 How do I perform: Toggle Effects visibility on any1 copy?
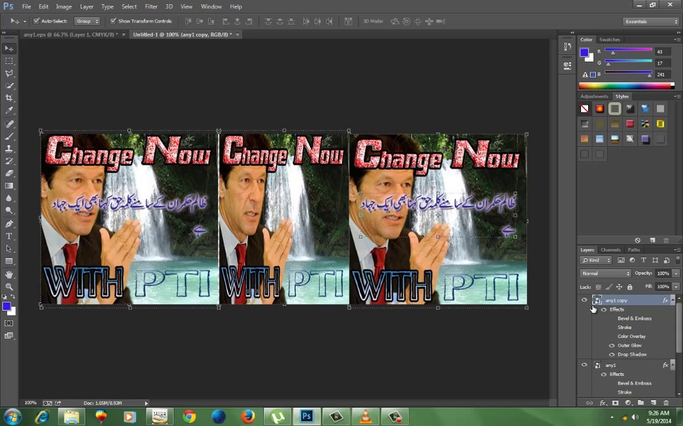(604, 309)
